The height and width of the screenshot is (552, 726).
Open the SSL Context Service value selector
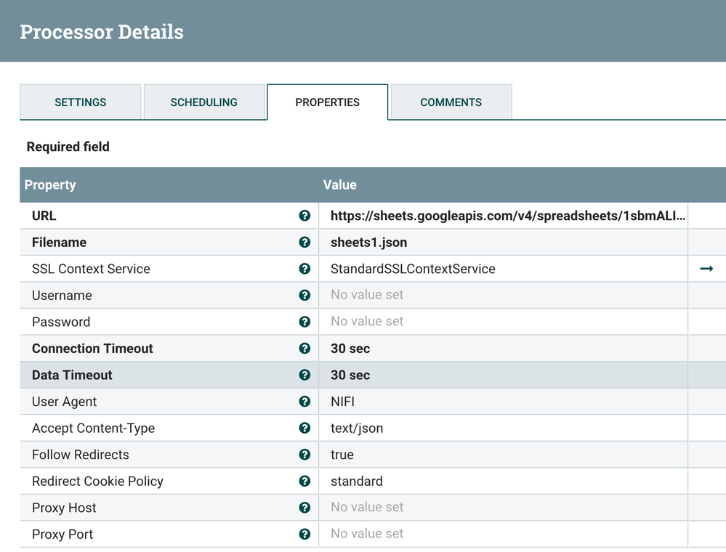(503, 269)
